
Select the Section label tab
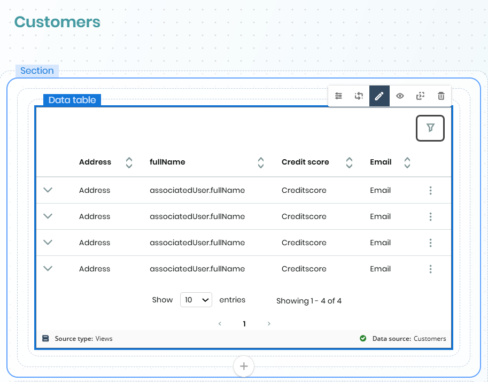click(x=37, y=71)
